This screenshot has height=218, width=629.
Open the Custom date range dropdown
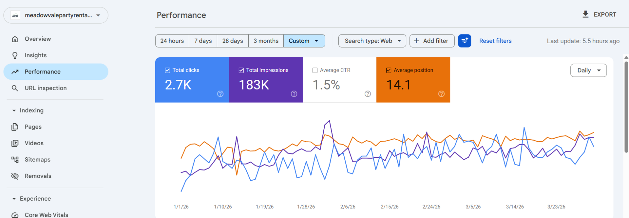[x=304, y=41]
